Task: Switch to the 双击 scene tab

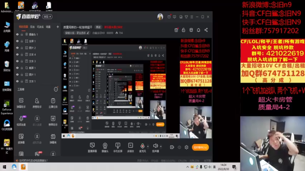Action: (32, 27)
